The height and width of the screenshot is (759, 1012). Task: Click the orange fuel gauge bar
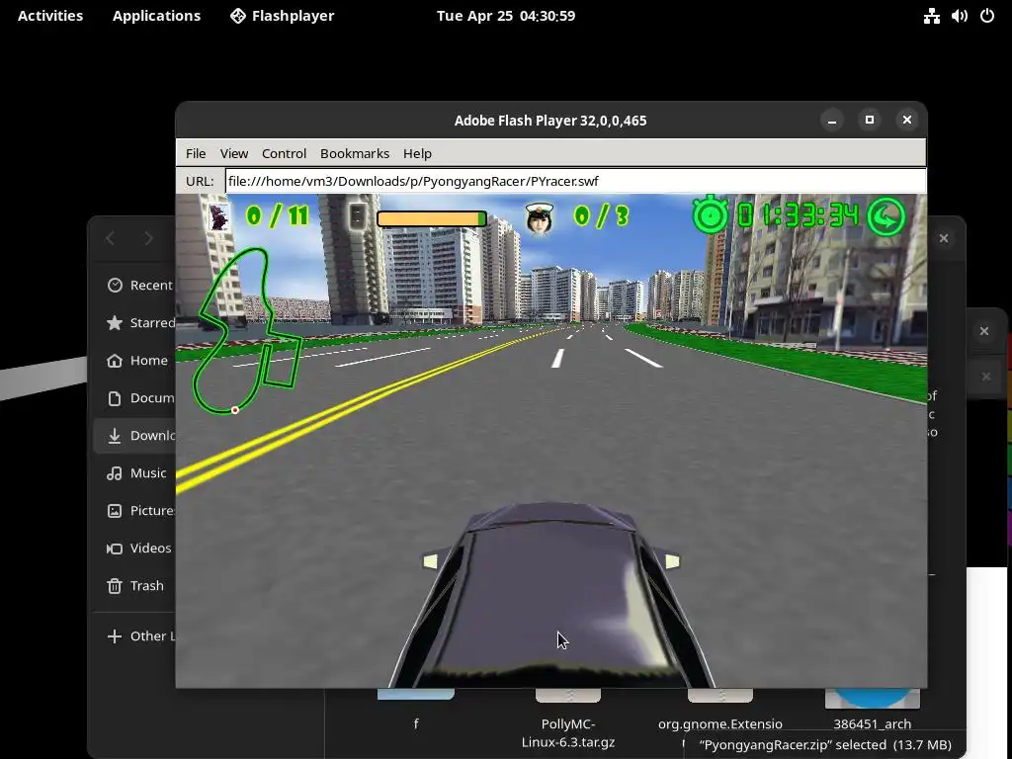coord(432,218)
